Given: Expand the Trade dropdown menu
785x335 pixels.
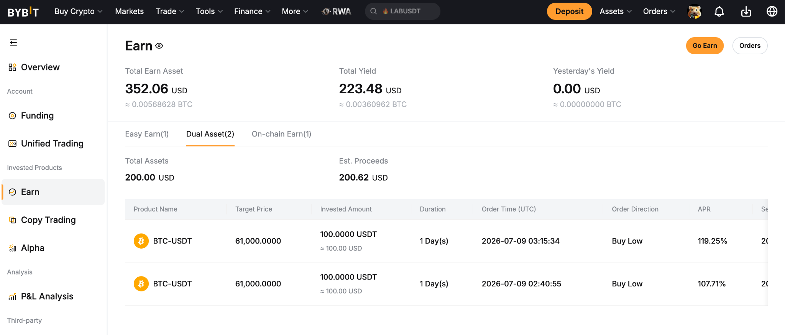Looking at the screenshot, I should tap(170, 11).
